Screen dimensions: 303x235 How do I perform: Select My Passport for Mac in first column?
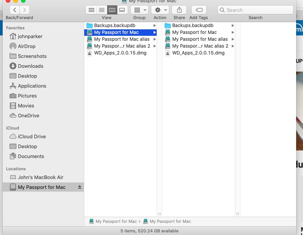click(120, 32)
